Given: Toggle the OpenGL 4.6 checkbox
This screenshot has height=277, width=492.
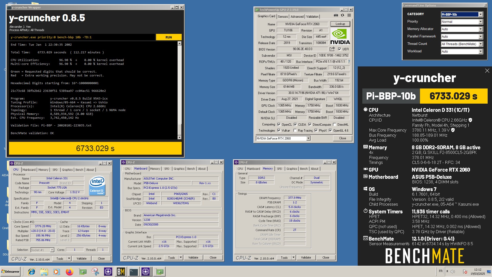Looking at the screenshot, I should 330,130.
